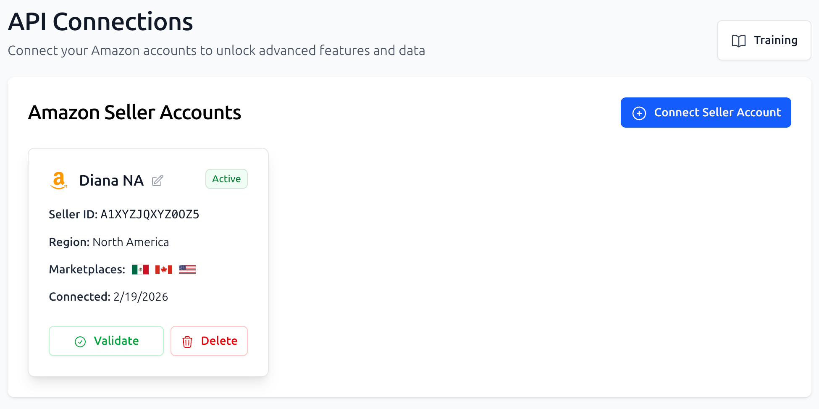Click the plus icon in Connect Seller Account
Screen dimensions: 819x409
[x=638, y=113]
